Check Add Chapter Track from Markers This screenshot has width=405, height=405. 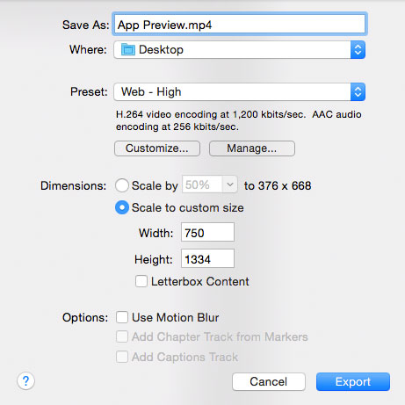tap(122, 336)
